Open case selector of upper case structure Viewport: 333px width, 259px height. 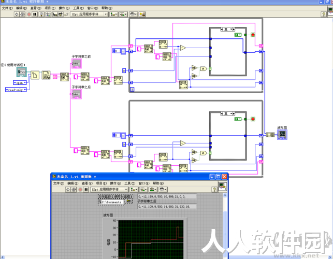pyautogui.click(x=228, y=30)
